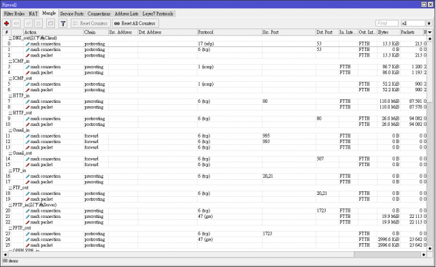436x267 pixels.
Task: Click the mark packet icon in rule 4
Action: [x=27, y=73]
